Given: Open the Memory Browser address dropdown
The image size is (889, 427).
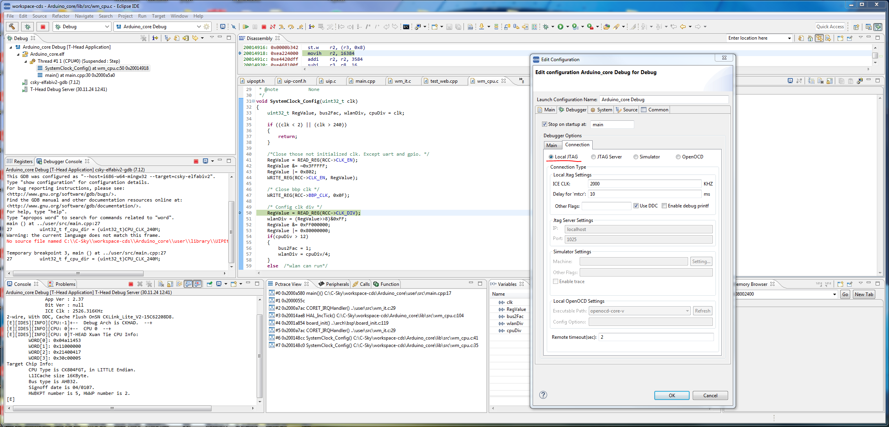Looking at the screenshot, I should [834, 294].
